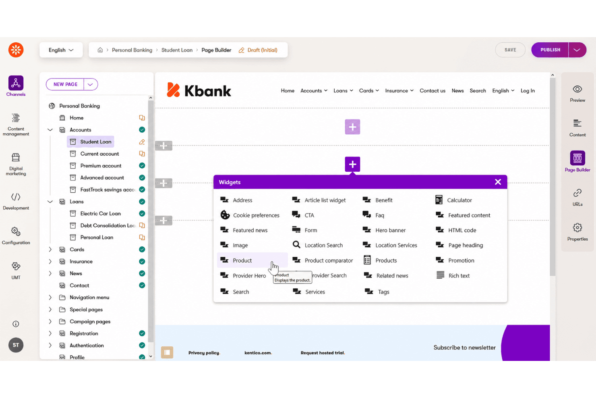596x398 pixels.
Task: Select the Current account page in the tree
Action: (x=99, y=154)
